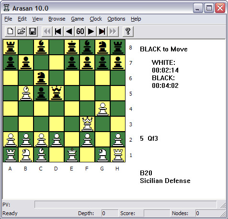Select the white pawn on d2

57,139
